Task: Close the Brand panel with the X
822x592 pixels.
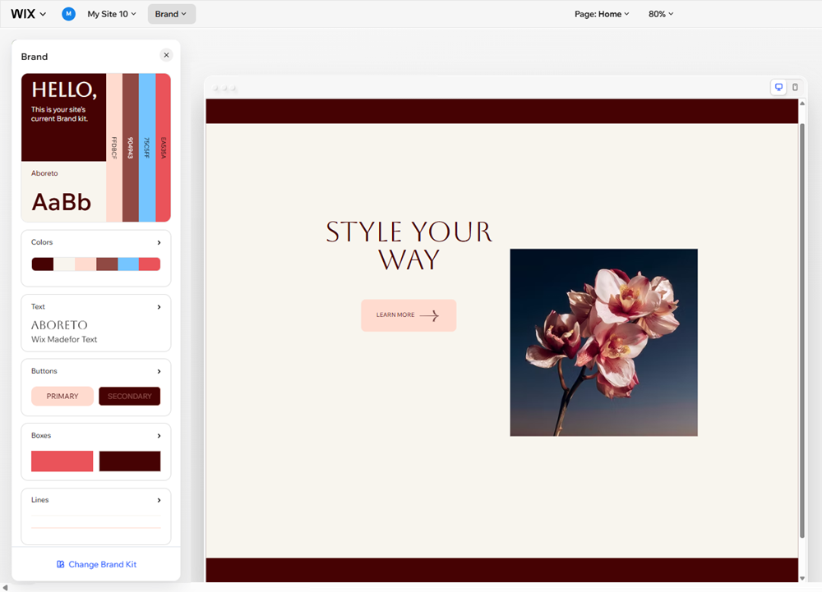Action: (x=166, y=54)
